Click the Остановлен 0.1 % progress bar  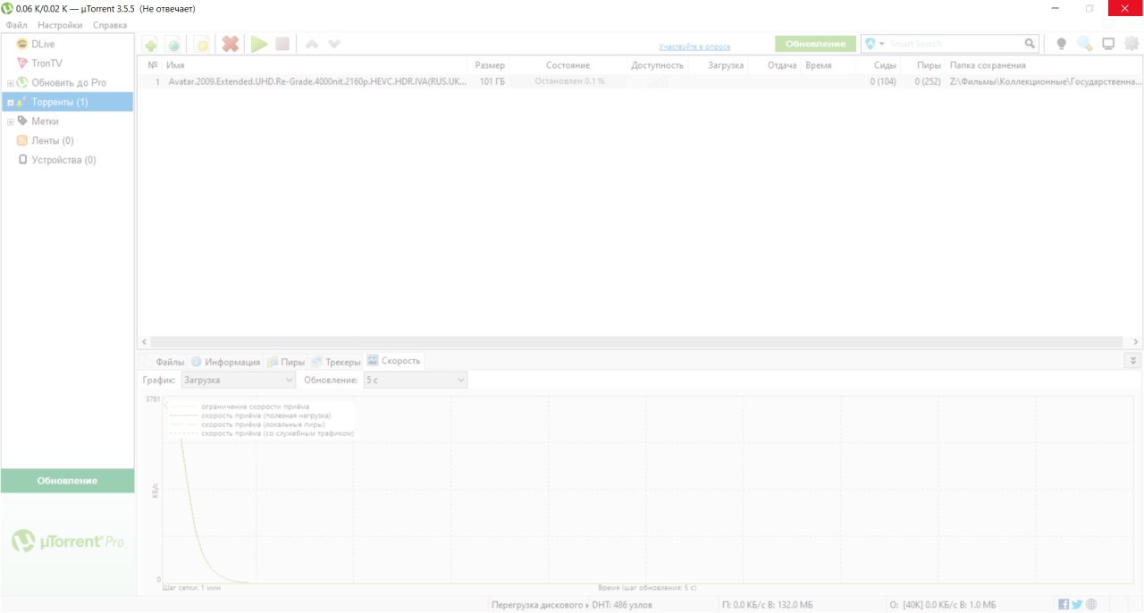[569, 81]
